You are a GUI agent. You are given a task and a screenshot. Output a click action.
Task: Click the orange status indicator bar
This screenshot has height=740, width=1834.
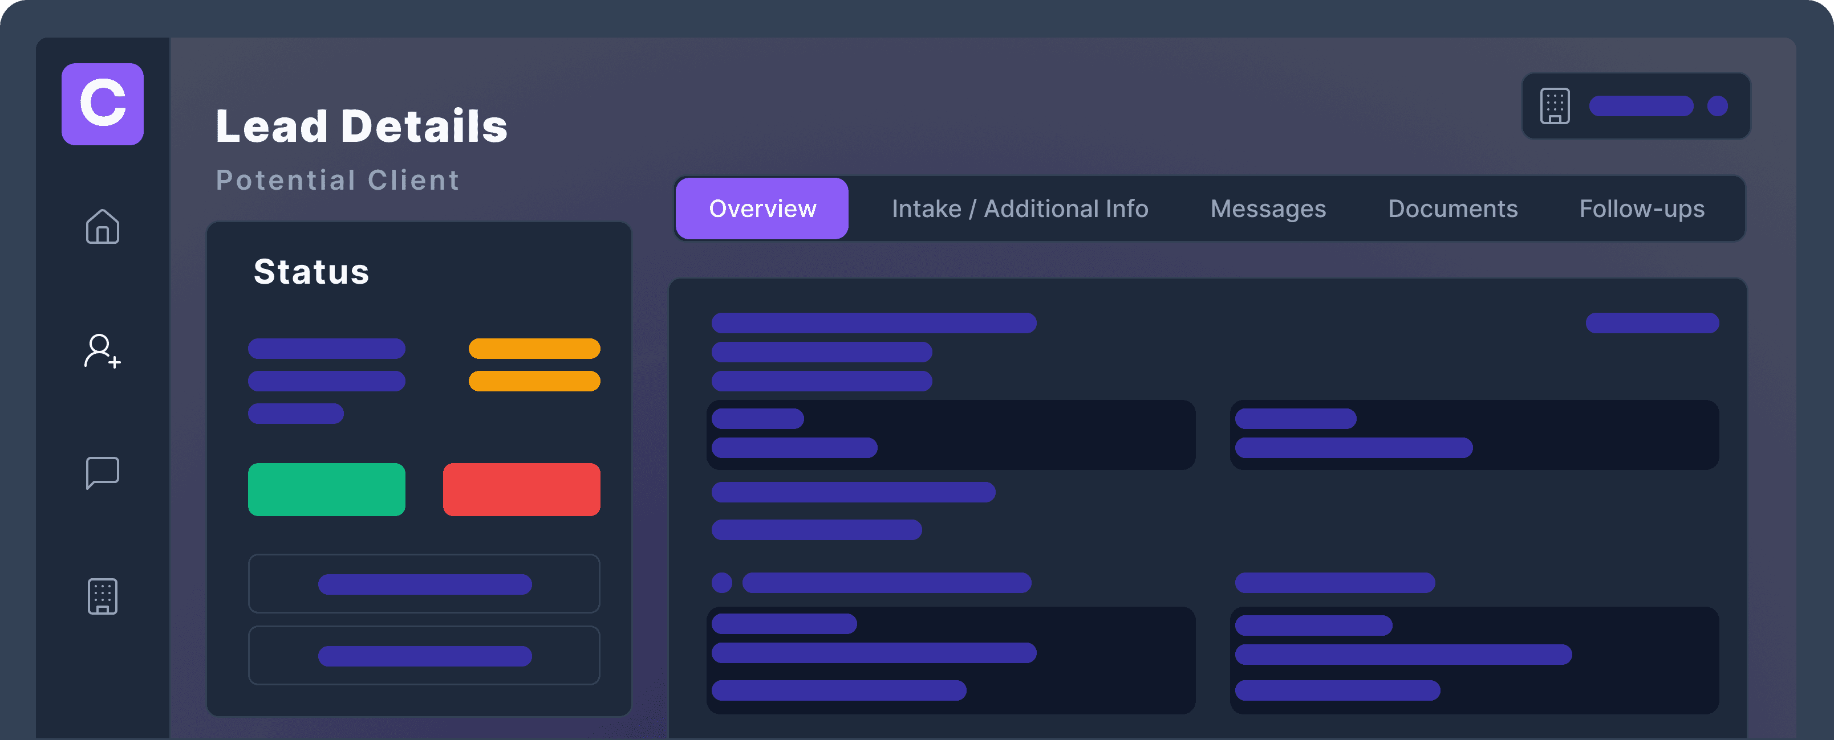point(533,348)
